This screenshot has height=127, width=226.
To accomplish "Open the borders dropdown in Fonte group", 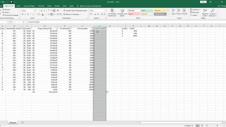I will (x=35, y=14).
